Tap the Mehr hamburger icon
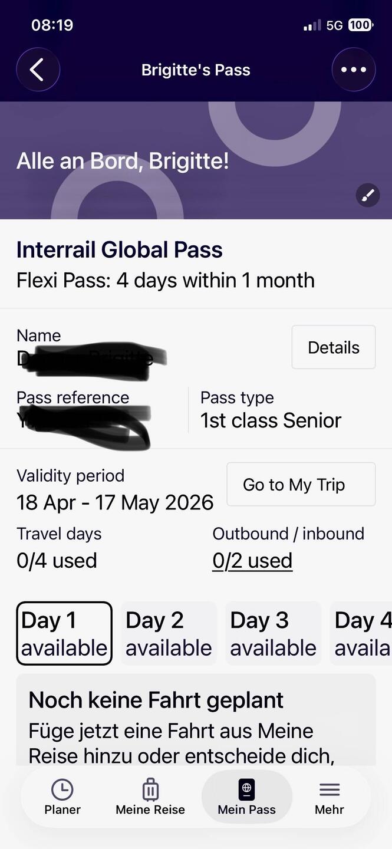Image resolution: width=392 pixels, height=849 pixels. pos(330,789)
